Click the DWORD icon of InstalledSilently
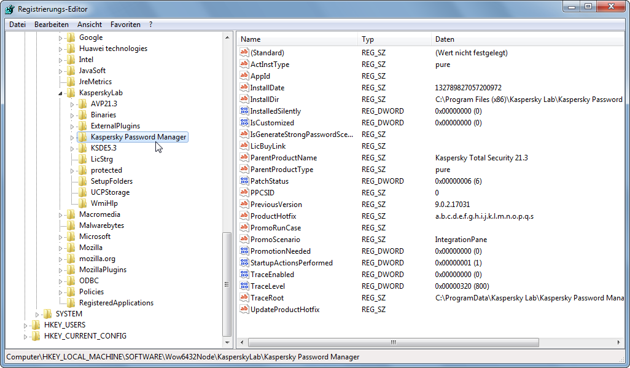 [x=244, y=111]
